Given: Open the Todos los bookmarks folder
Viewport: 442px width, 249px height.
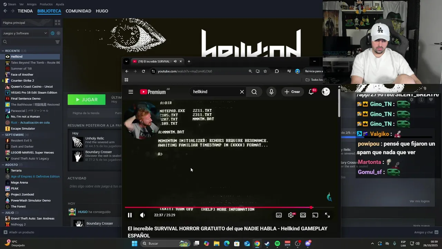Looking at the screenshot, I should pyautogui.click(x=314, y=80).
